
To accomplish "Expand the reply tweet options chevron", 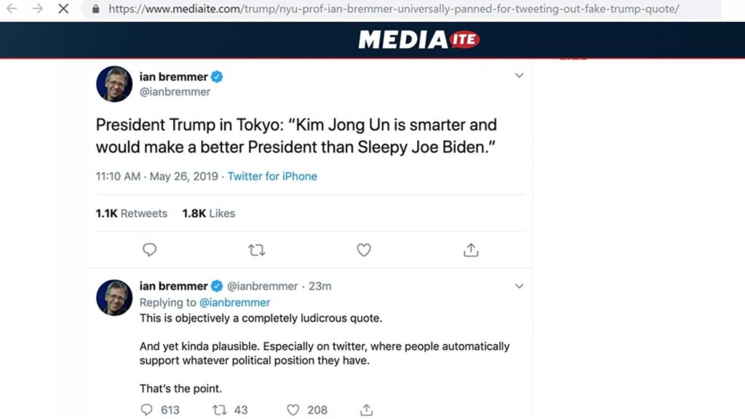I will (x=519, y=286).
